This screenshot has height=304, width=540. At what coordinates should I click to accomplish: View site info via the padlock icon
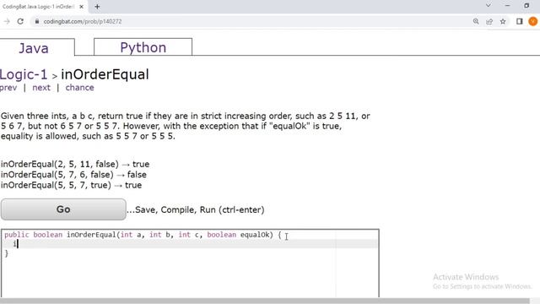37,21
